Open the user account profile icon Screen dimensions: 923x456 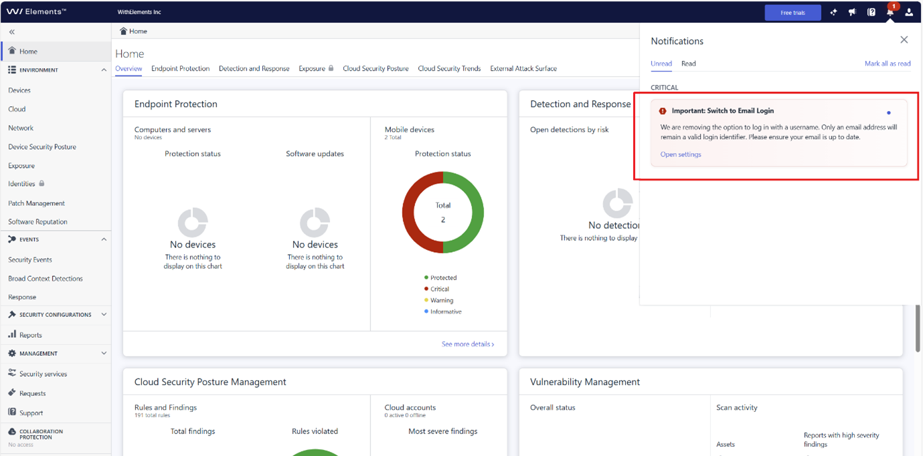(x=909, y=12)
